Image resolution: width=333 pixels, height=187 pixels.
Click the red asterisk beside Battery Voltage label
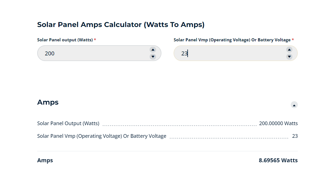coord(293,40)
